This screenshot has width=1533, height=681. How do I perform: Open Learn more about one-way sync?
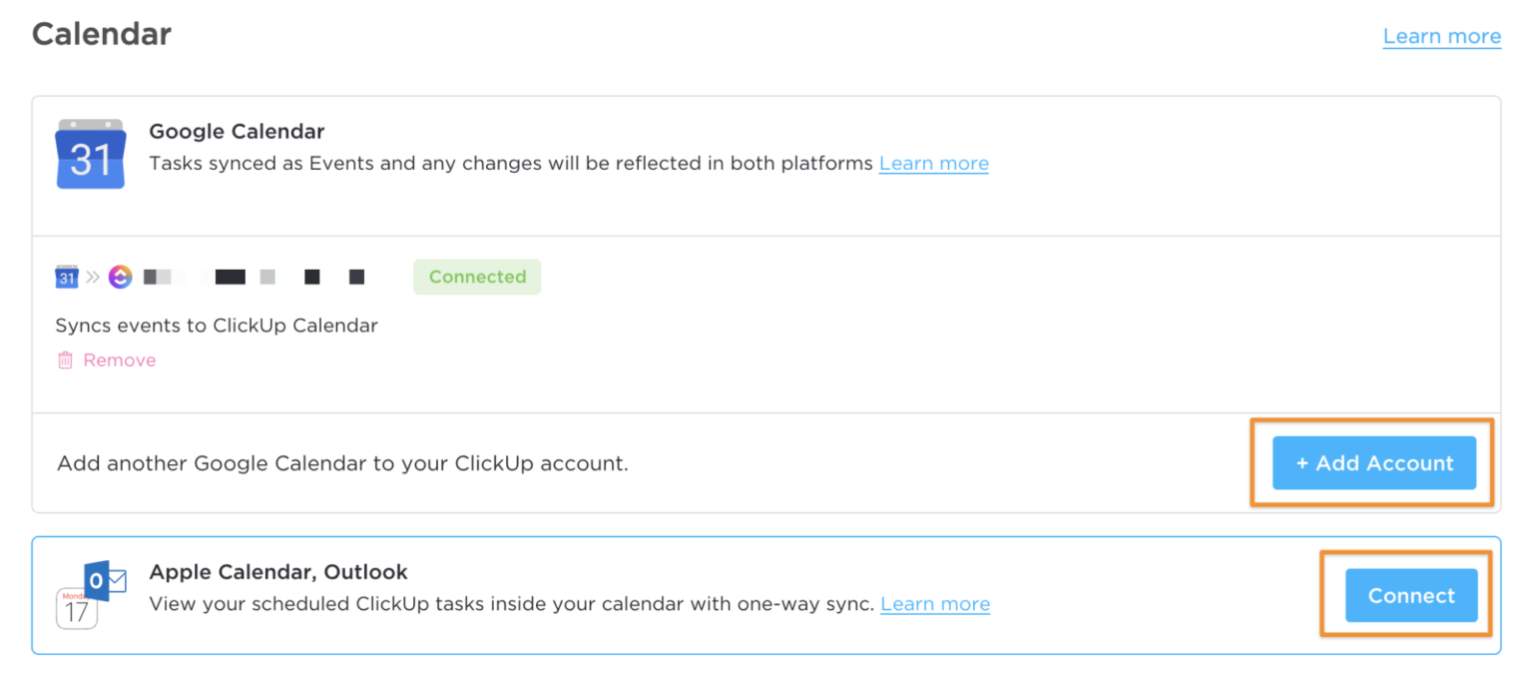[934, 604]
